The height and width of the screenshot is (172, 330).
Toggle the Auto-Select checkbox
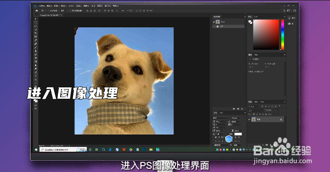pyautogui.click(x=49, y=11)
